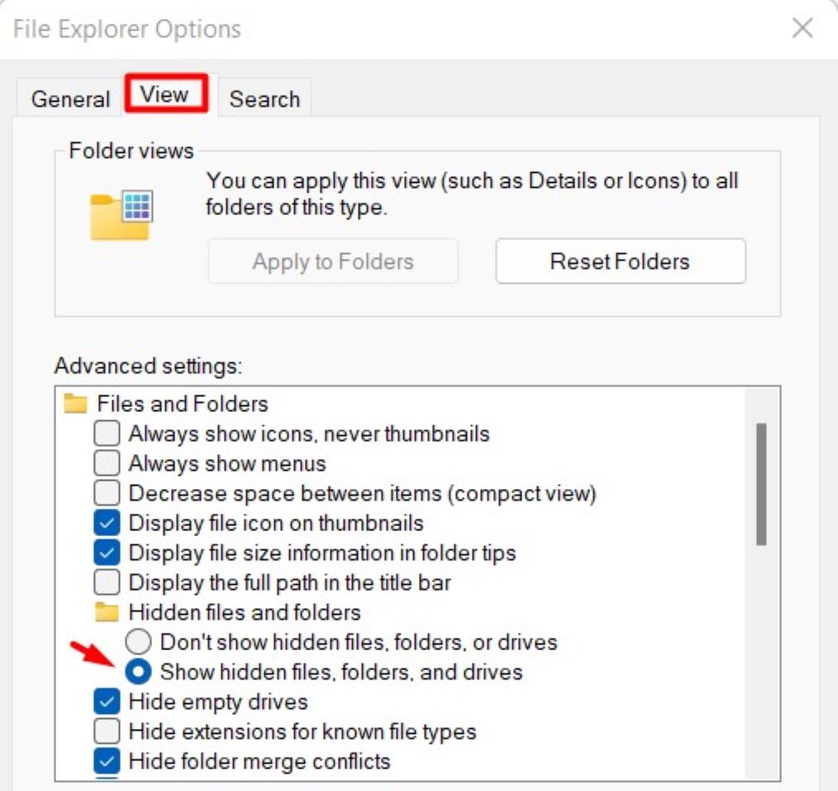Viewport: 838px width, 791px height.
Task: Uncheck Display file icon on thumbnails
Action: (x=107, y=523)
